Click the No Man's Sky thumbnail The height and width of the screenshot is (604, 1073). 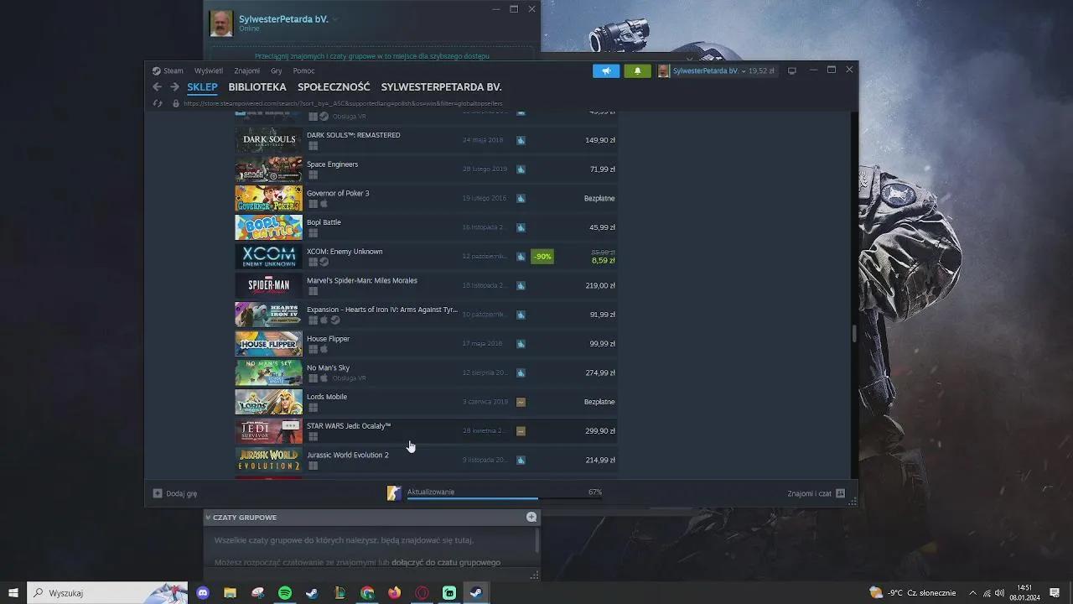click(268, 372)
